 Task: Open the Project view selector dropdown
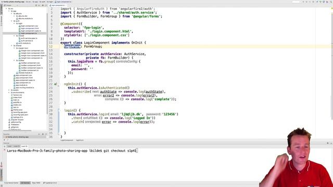pyautogui.click(x=11, y=5)
